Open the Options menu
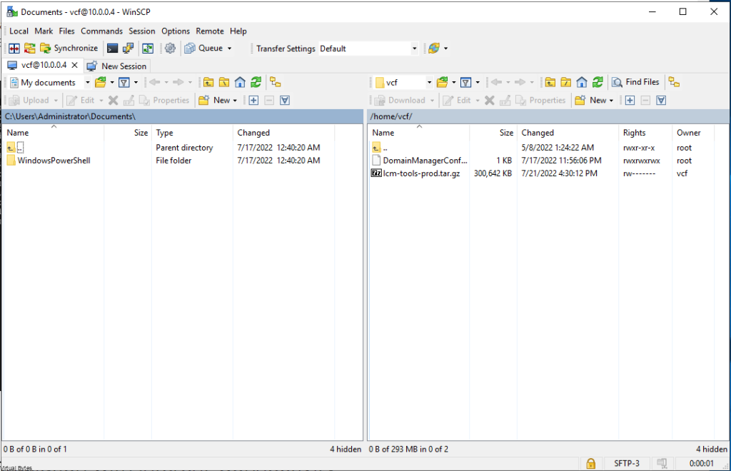 (x=176, y=31)
